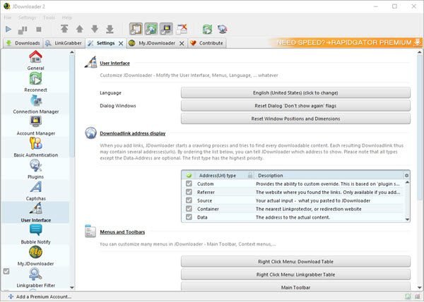Click the Start Downloads play icon
The width and height of the screenshot is (424, 302).
click(8, 29)
